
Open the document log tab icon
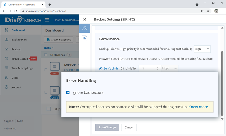85,38
